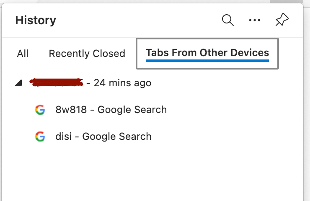Click the redacted device name label
Image resolution: width=310 pixels, height=201 pixels.
[56, 82]
